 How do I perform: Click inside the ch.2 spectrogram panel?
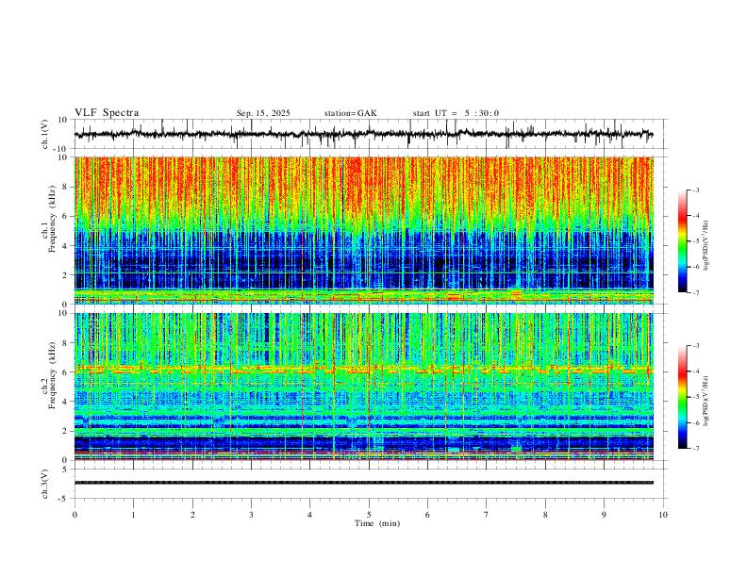coord(364,387)
